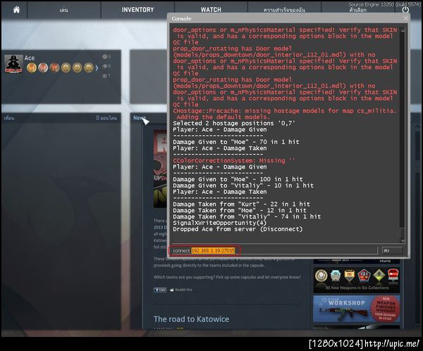Select the second silver medal coin
Screen dimensions: 423x351
click(43, 68)
